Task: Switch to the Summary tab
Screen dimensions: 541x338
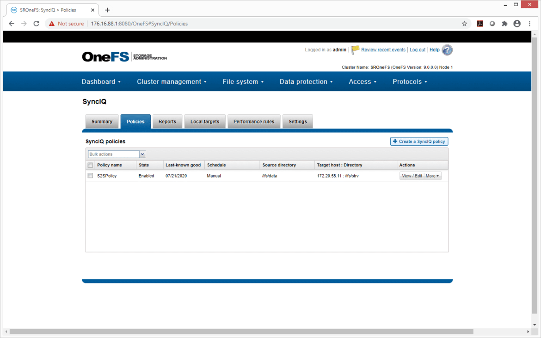Action: coord(102,122)
